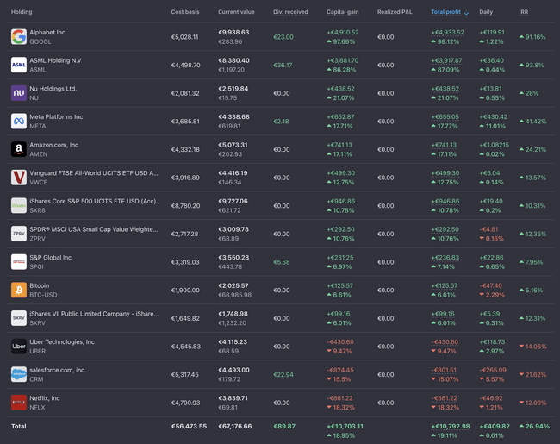Click the Total summary row
The image size is (560, 444).
click(19, 426)
